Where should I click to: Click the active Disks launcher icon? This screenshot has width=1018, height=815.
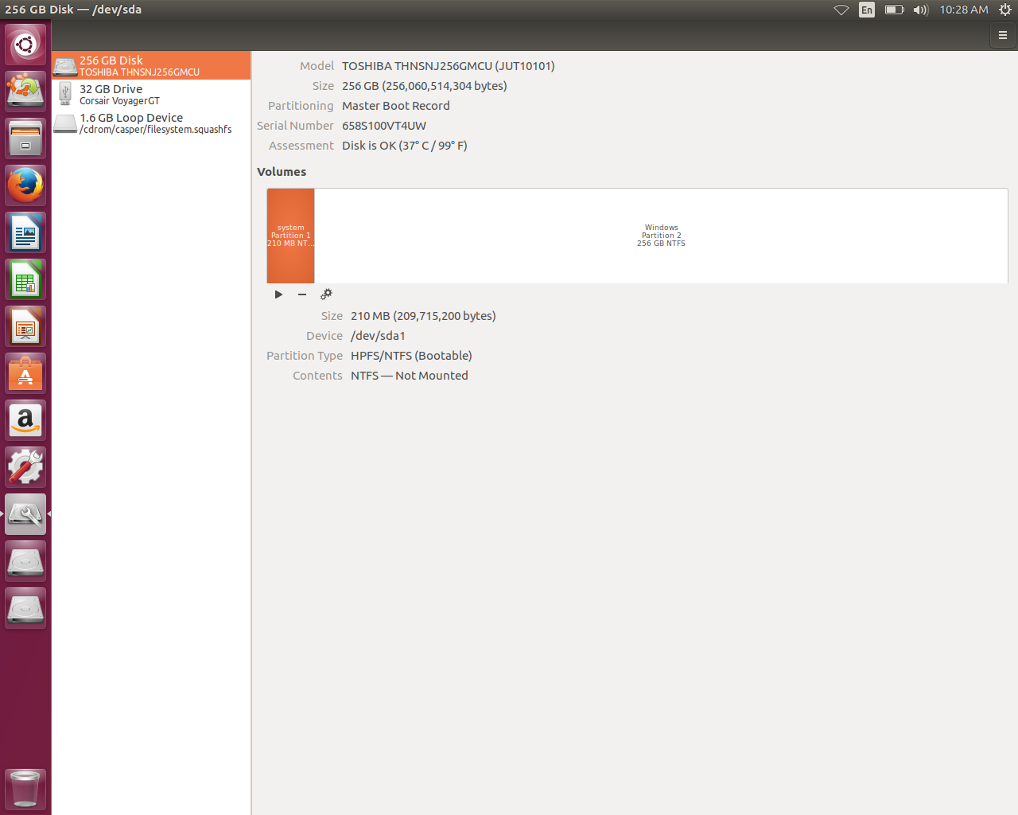pyautogui.click(x=25, y=514)
